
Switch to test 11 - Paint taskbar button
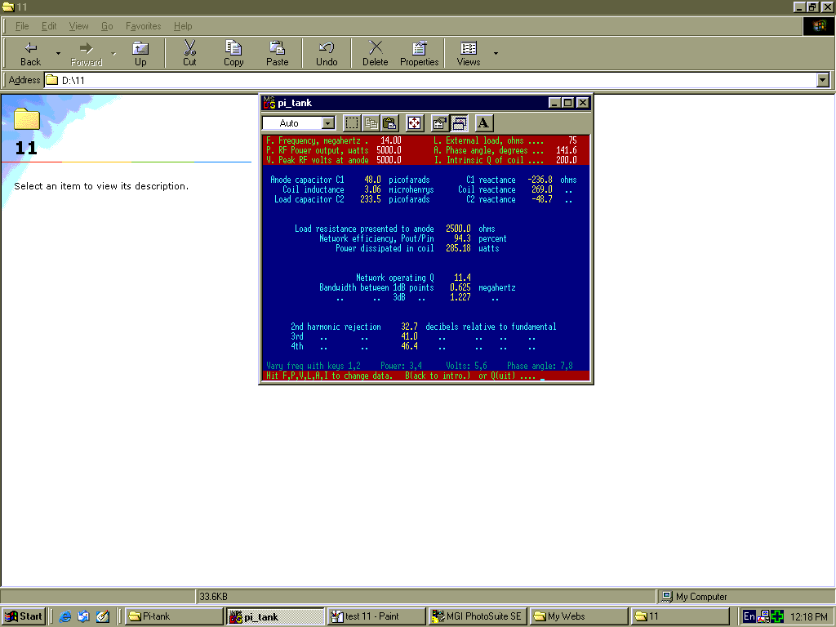tap(376, 616)
